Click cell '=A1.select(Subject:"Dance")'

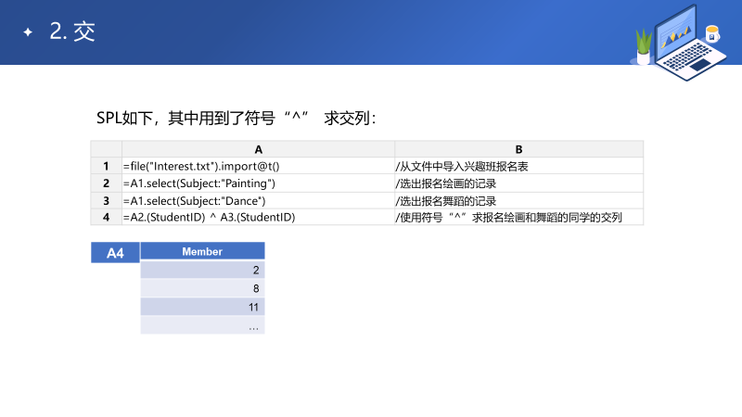259,200
